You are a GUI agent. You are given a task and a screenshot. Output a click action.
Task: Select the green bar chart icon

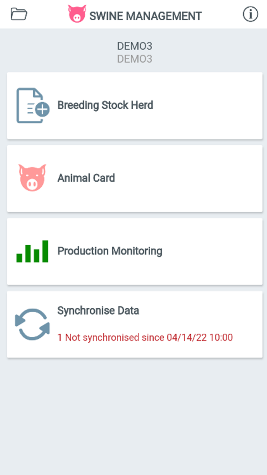(x=32, y=250)
